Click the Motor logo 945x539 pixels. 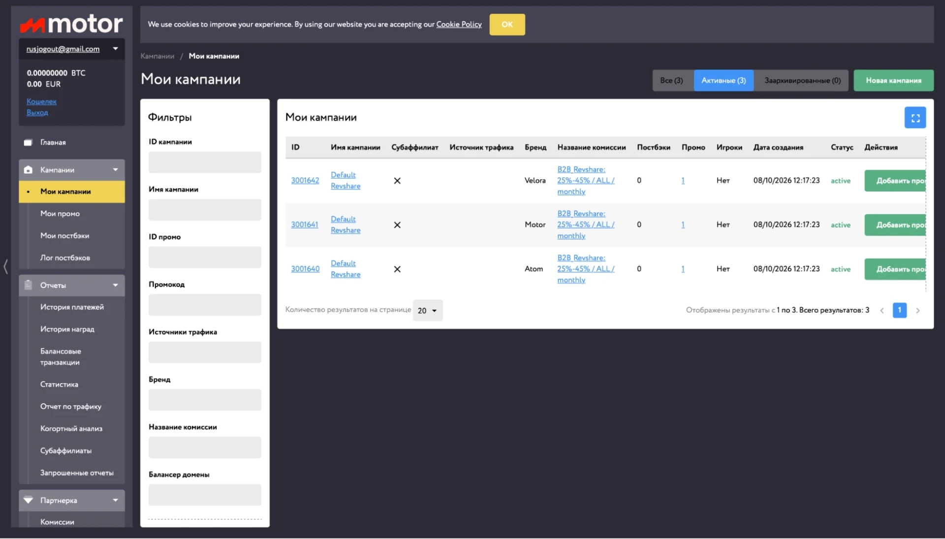(71, 24)
